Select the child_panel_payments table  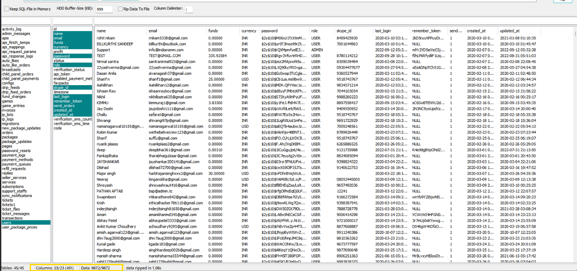click(x=20, y=78)
